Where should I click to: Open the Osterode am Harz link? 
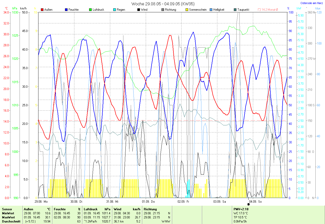(x=312, y=3)
